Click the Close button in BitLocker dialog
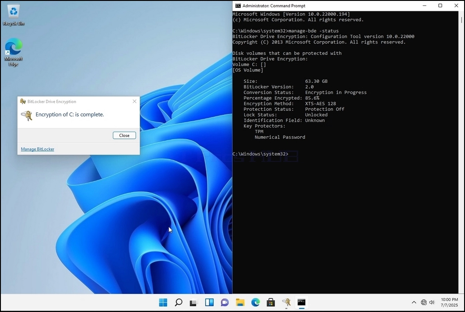The width and height of the screenshot is (465, 312). (124, 135)
